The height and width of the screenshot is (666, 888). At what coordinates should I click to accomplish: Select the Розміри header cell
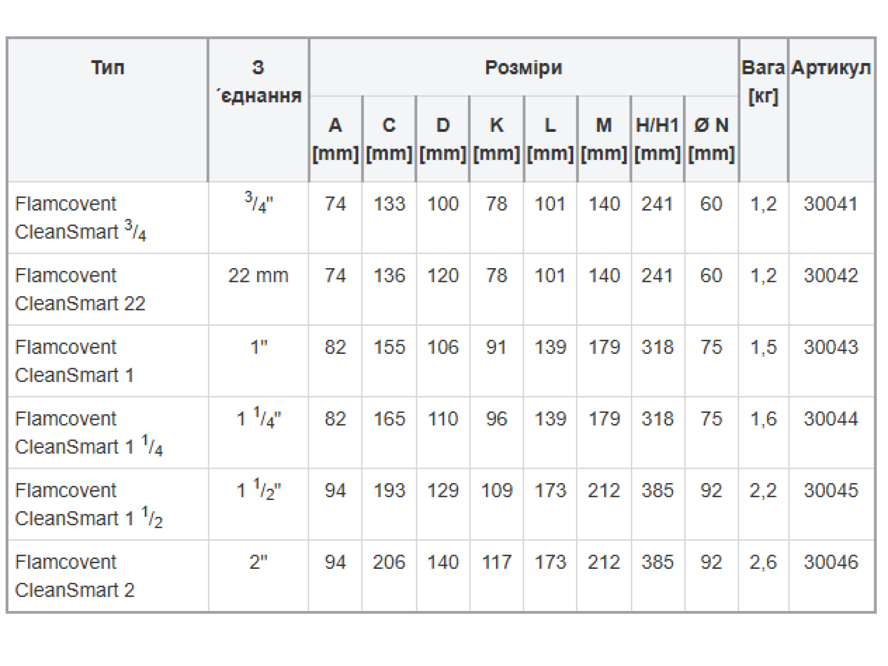523,67
